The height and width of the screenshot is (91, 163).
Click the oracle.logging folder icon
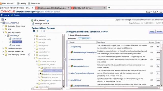pos(37,55)
